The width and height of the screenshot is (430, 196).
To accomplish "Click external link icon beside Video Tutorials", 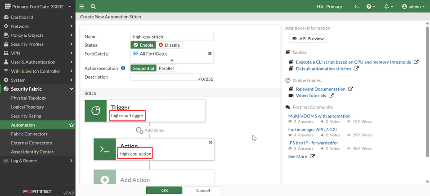I will 331,96.
